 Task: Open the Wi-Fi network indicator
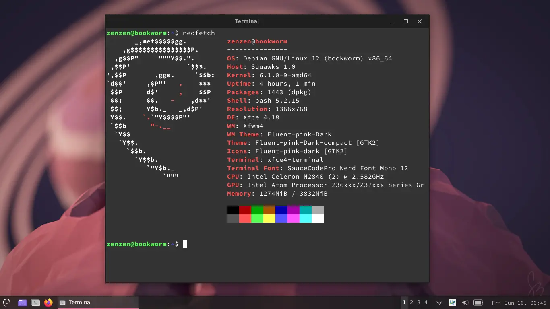[439, 303]
